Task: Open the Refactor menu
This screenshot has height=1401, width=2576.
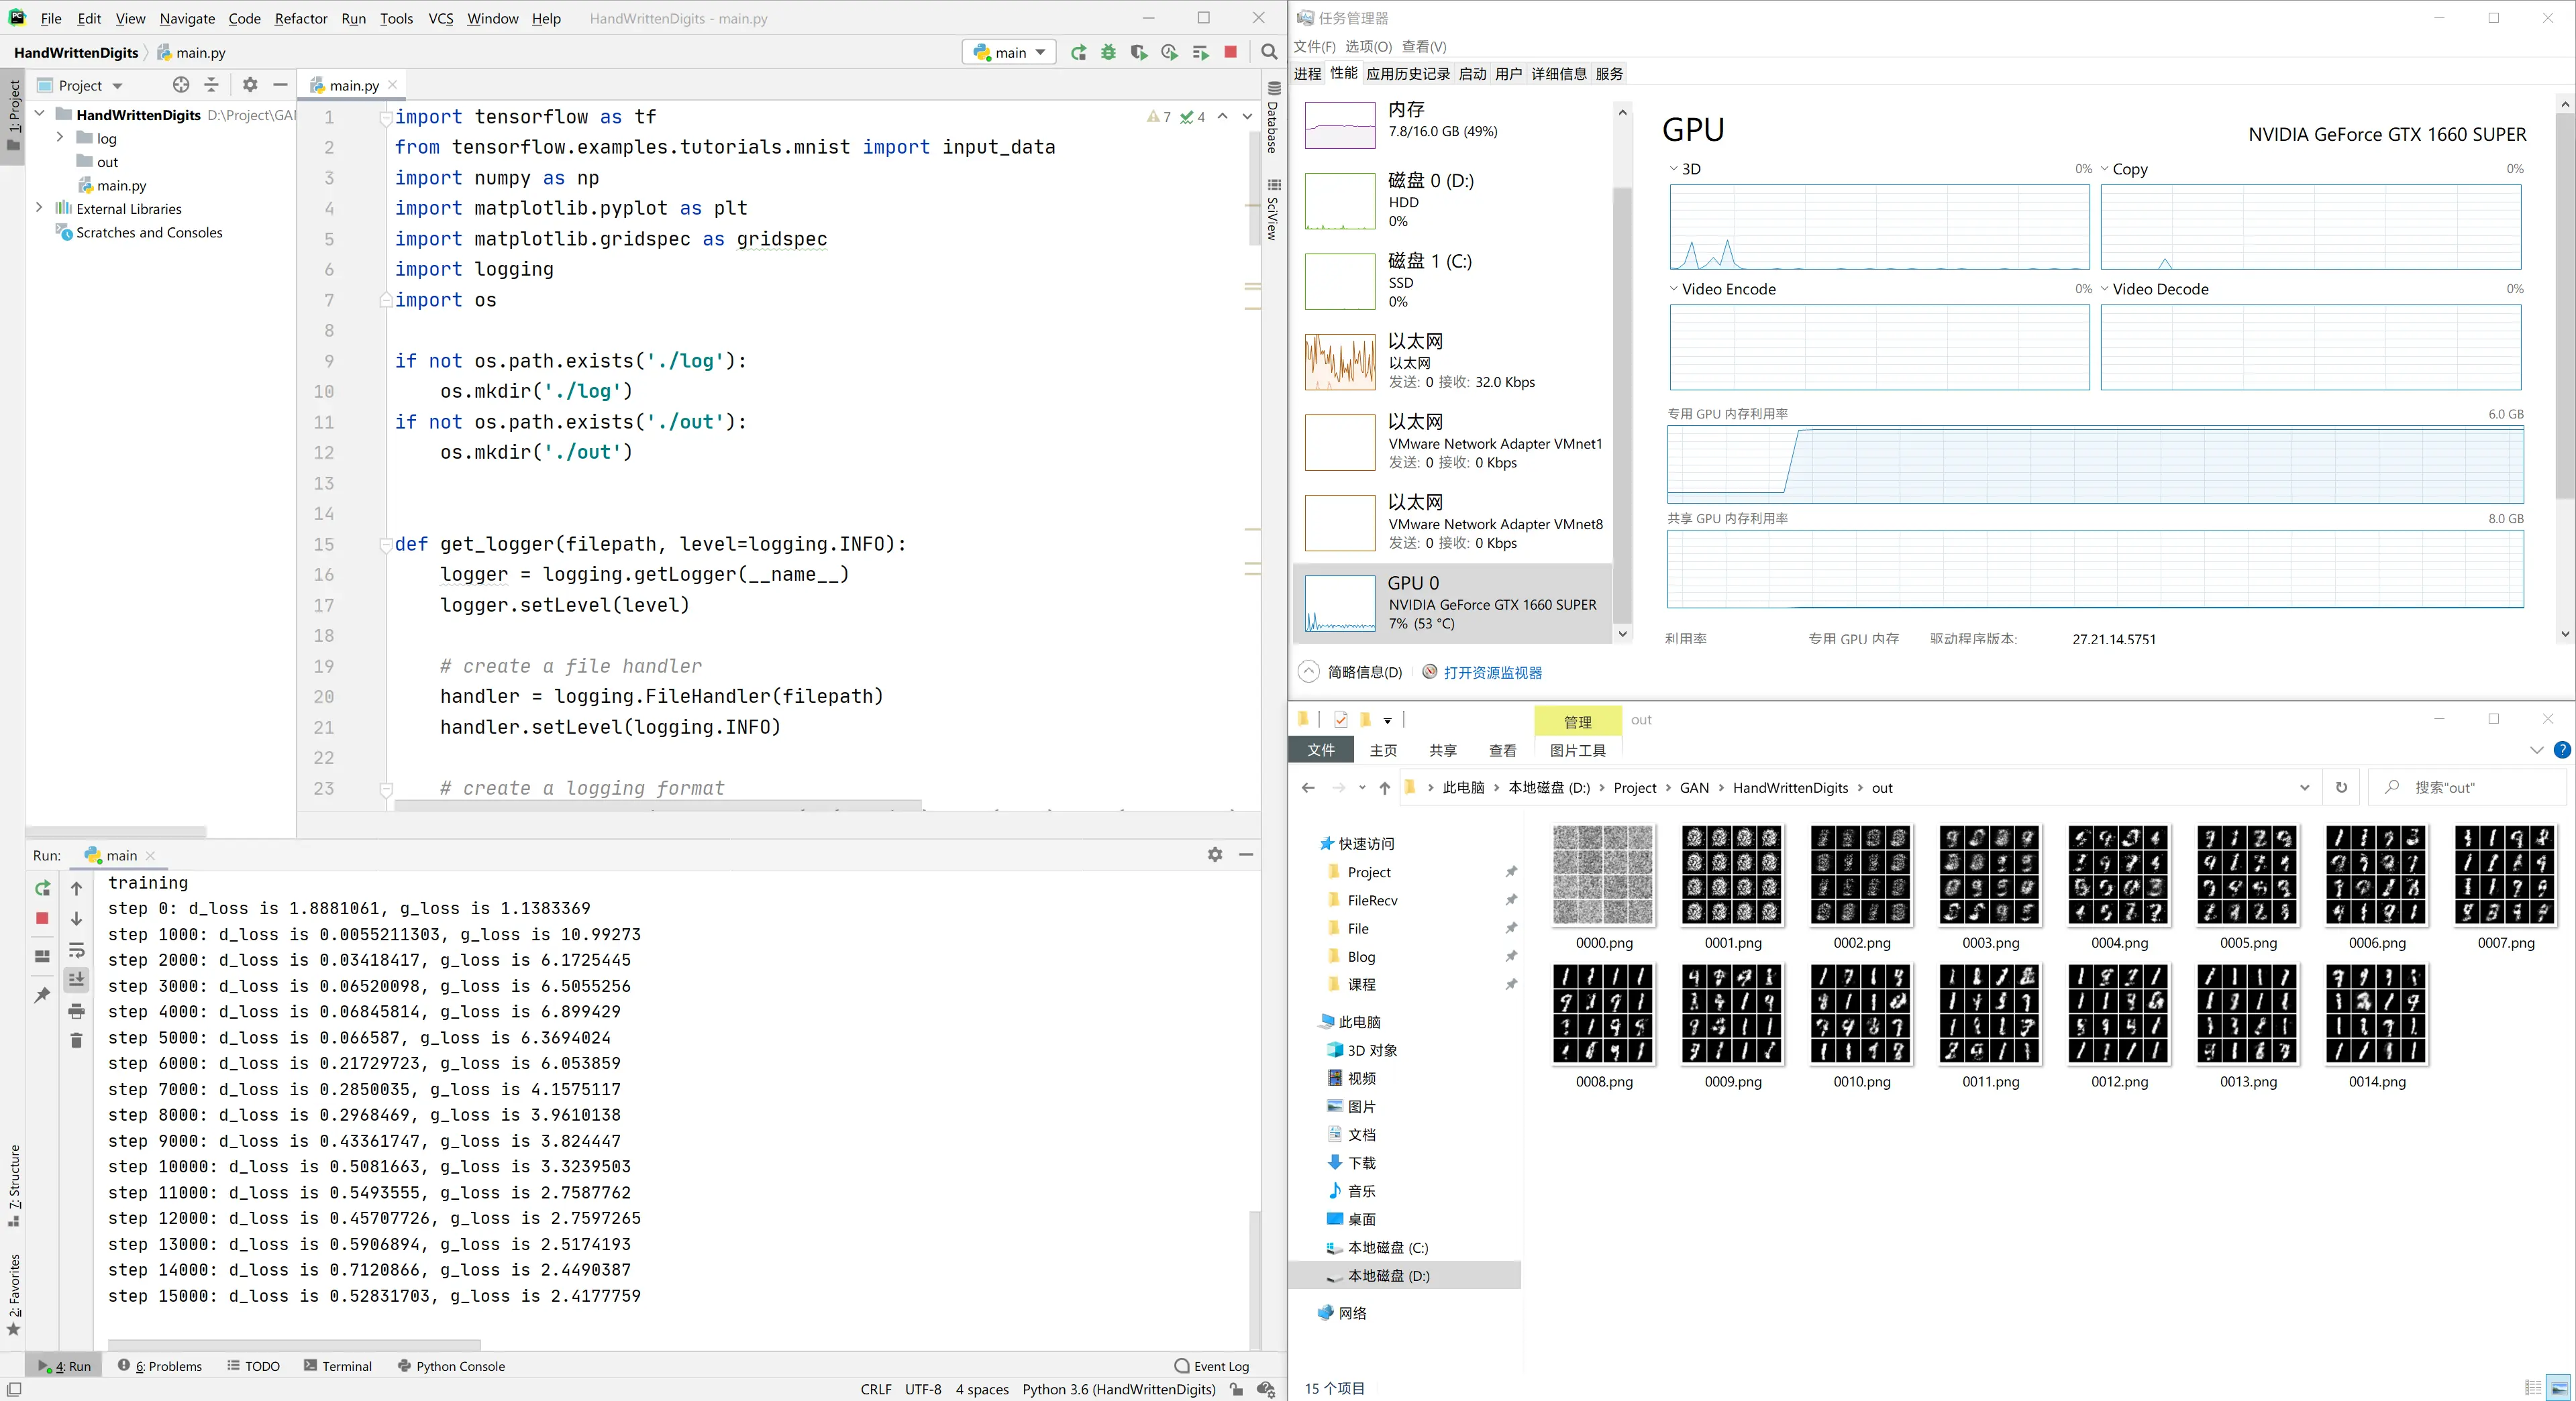Action: 300,18
